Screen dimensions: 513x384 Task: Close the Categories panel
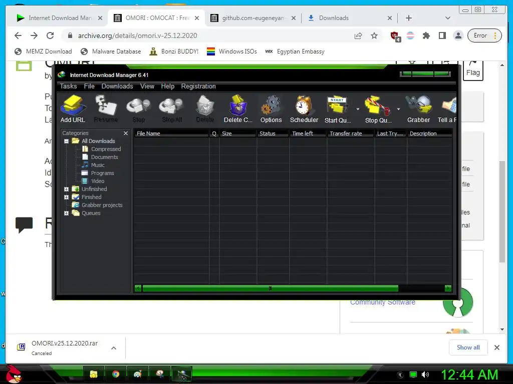click(126, 133)
